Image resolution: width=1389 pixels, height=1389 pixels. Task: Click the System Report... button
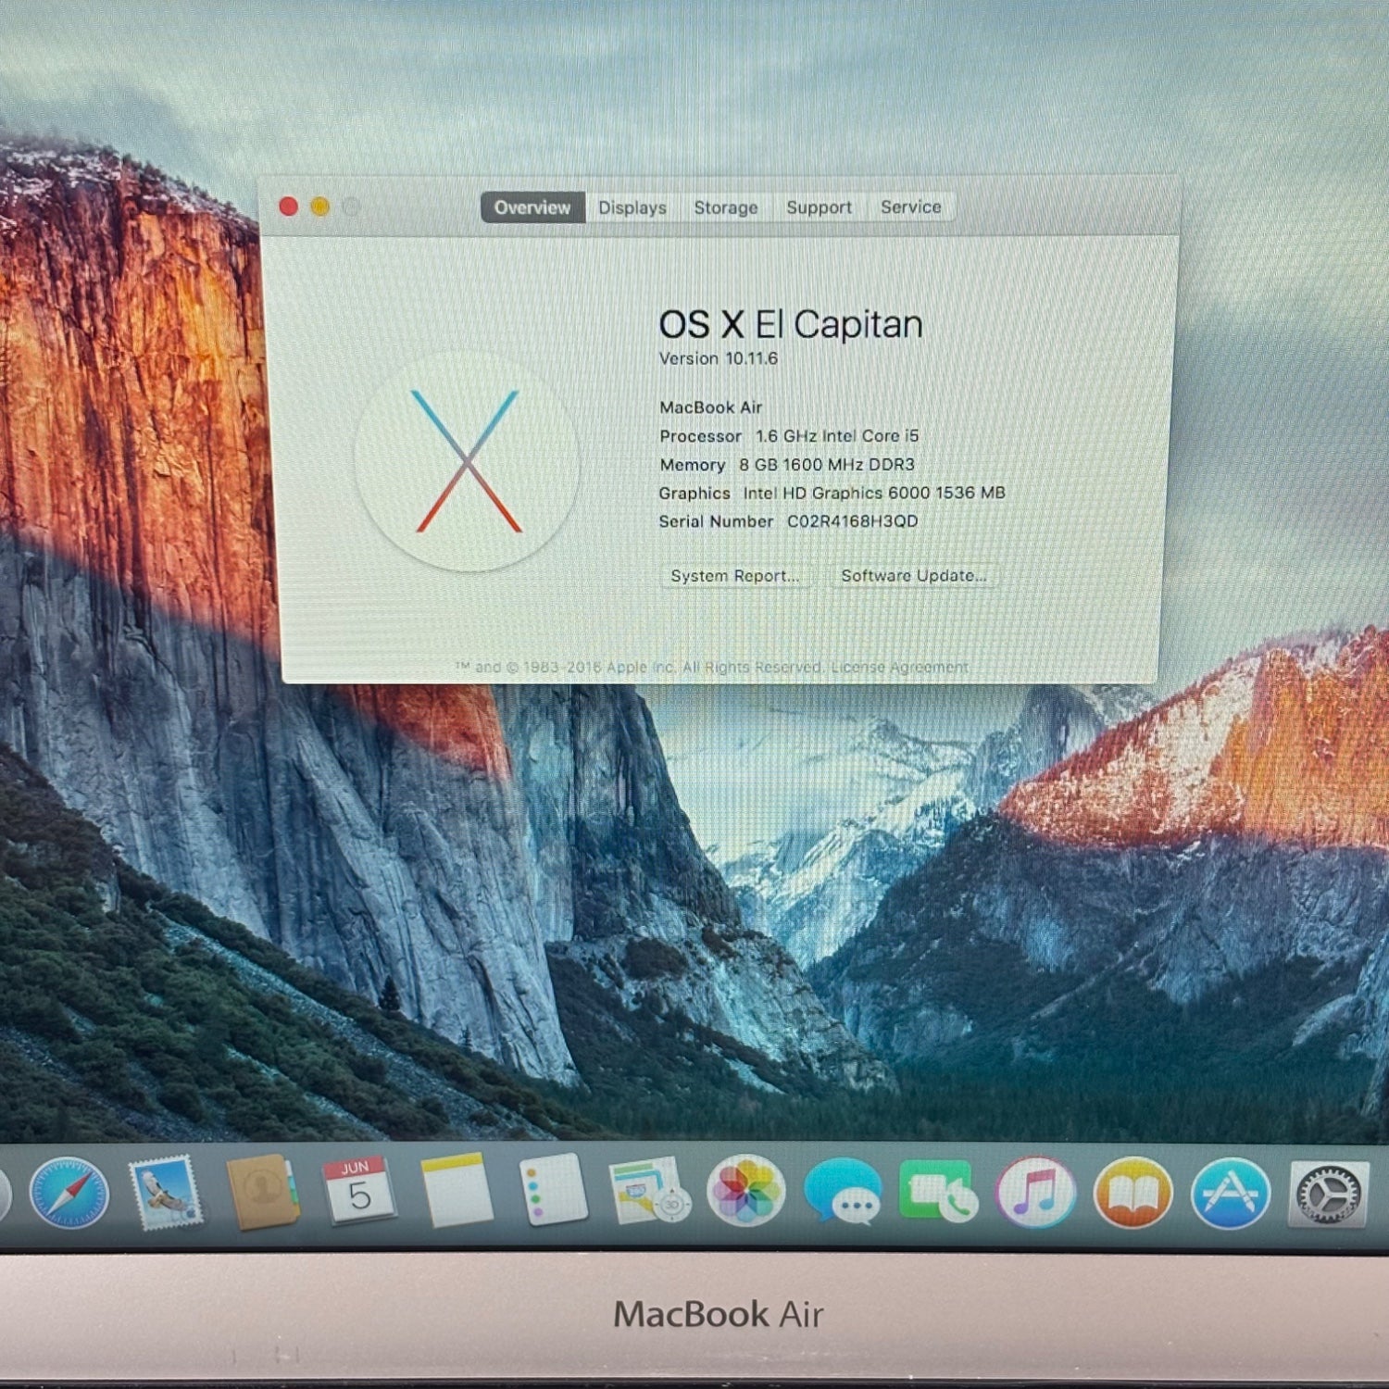click(735, 576)
